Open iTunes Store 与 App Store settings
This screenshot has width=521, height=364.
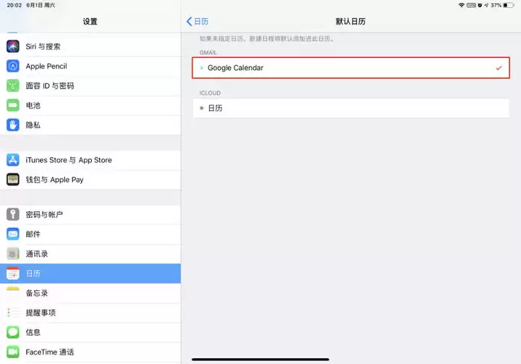pos(90,160)
